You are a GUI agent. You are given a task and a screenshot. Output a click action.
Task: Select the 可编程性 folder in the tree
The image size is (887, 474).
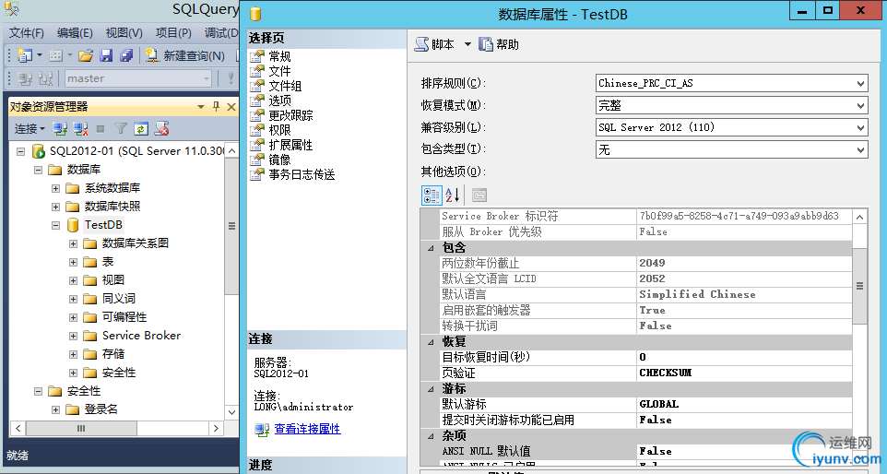click(124, 316)
